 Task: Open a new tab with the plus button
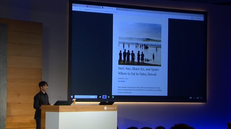[x=131, y=10]
